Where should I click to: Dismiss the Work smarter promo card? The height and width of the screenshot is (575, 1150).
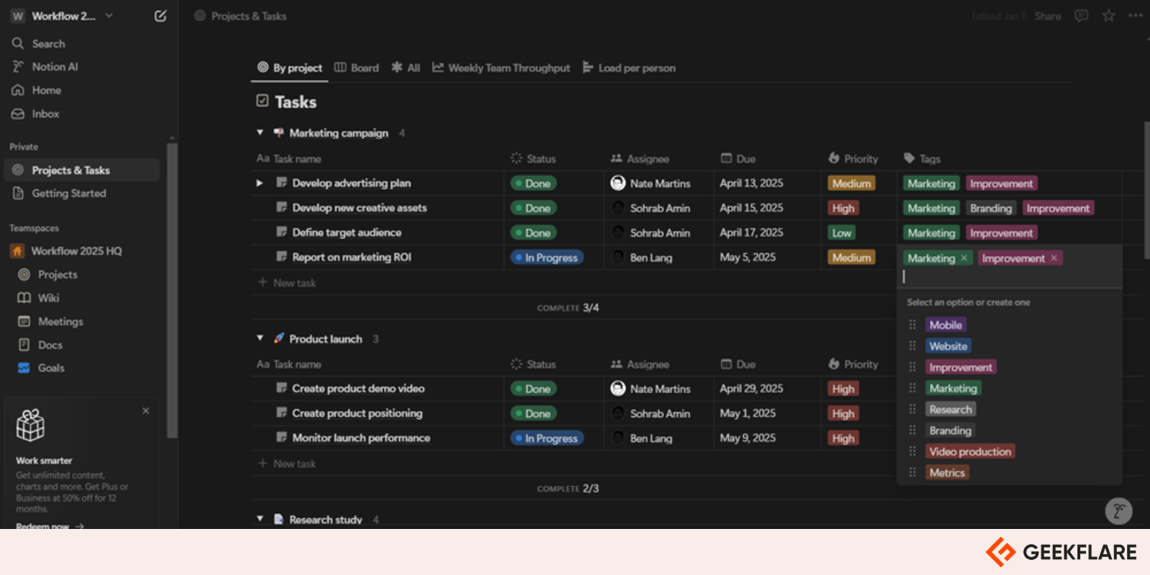(x=146, y=410)
